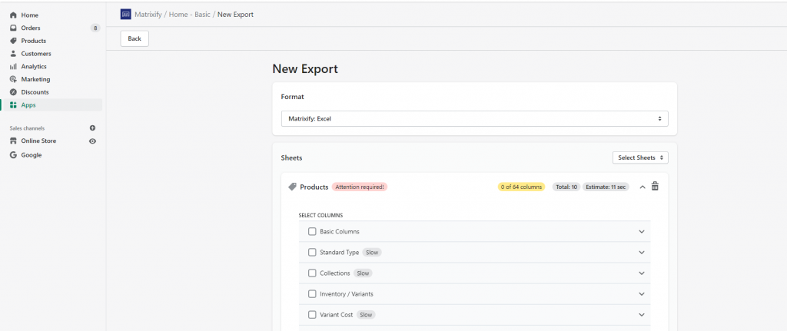Click the Google G icon

[14, 155]
